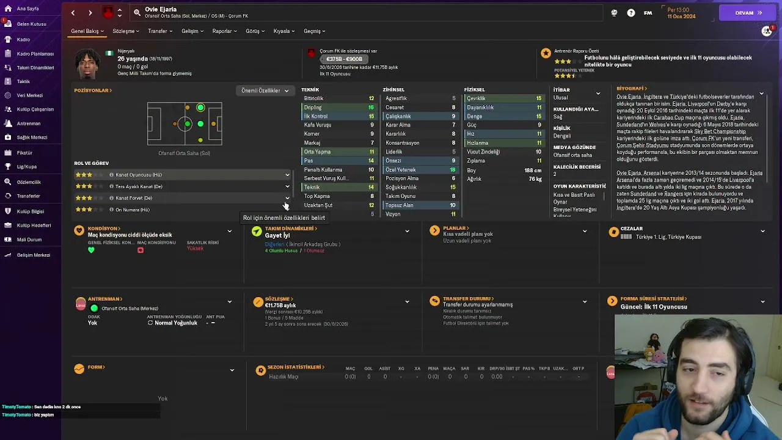The image size is (782, 440).
Task: Open the Raporlar menu tab
Action: pyautogui.click(x=225, y=31)
